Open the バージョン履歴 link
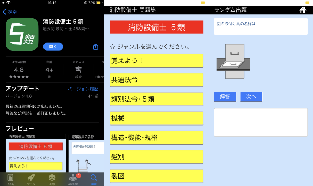 (83, 89)
